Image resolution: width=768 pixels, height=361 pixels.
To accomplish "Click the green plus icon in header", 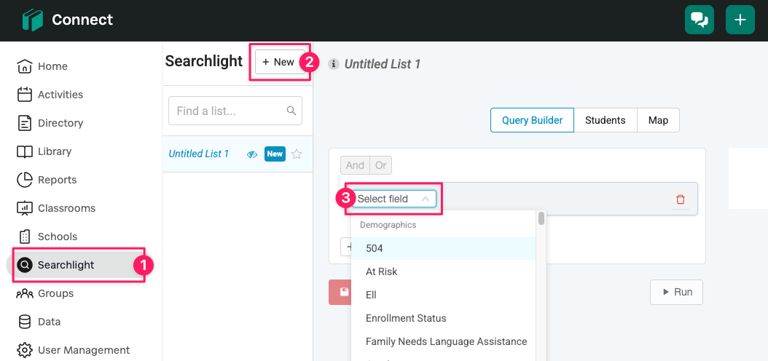I will (740, 20).
